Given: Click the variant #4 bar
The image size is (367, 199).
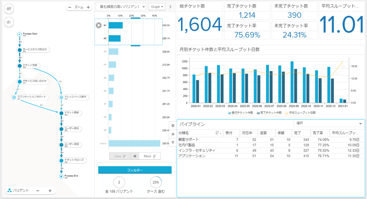Looking at the screenshot, I should (x=112, y=65).
